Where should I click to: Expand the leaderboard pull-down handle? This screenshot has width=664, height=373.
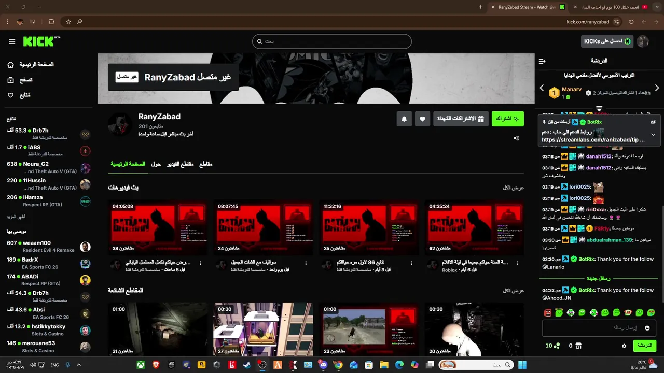pos(599,109)
